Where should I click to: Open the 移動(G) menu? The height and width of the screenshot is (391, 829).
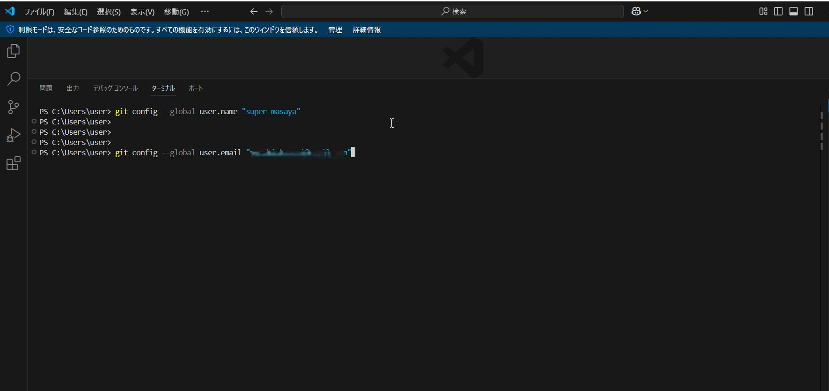[x=176, y=12]
